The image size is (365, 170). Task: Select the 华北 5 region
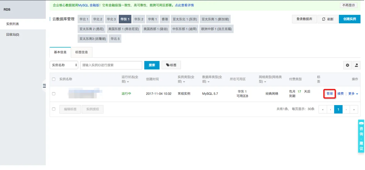(x=115, y=39)
